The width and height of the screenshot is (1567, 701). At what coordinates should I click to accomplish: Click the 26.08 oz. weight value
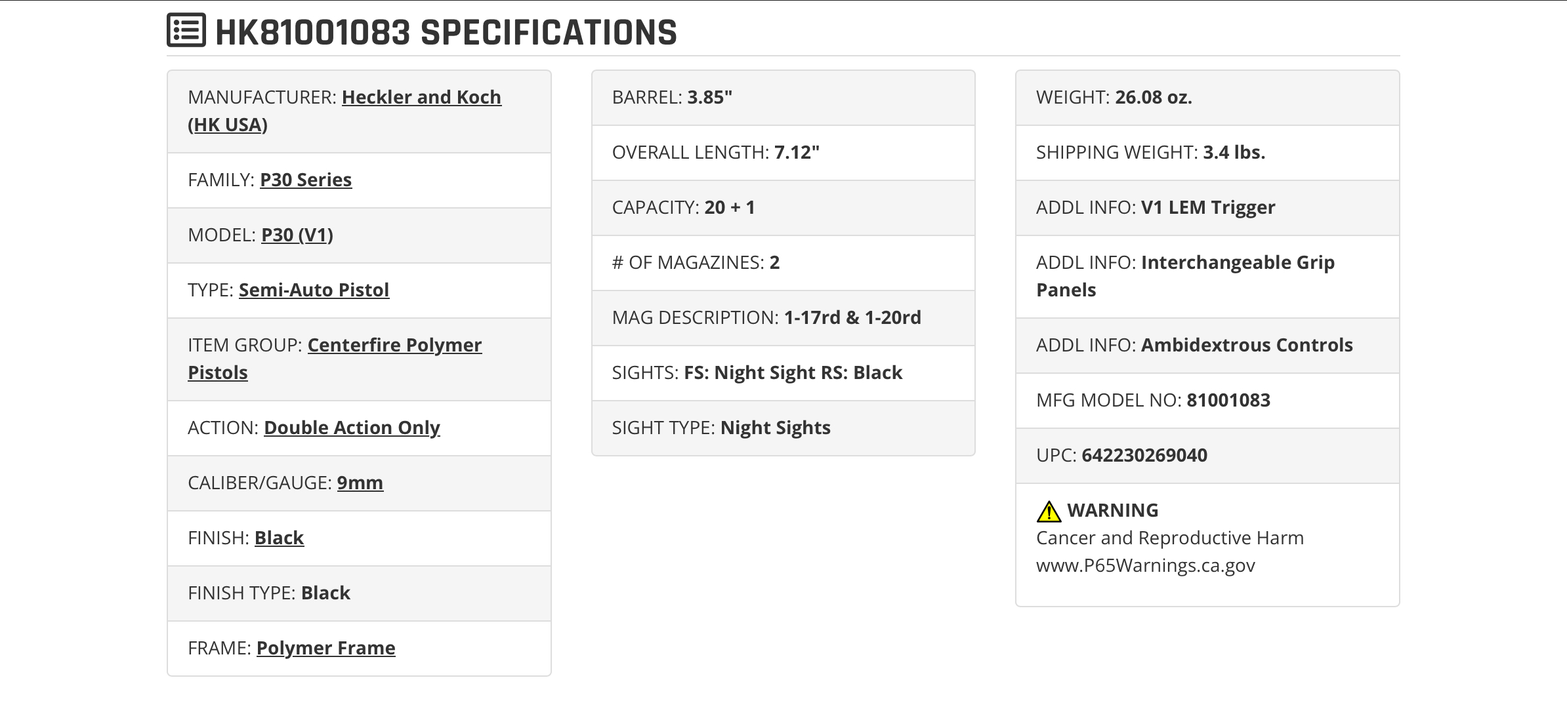(x=1153, y=97)
